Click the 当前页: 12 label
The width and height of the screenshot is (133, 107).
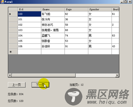77,85
